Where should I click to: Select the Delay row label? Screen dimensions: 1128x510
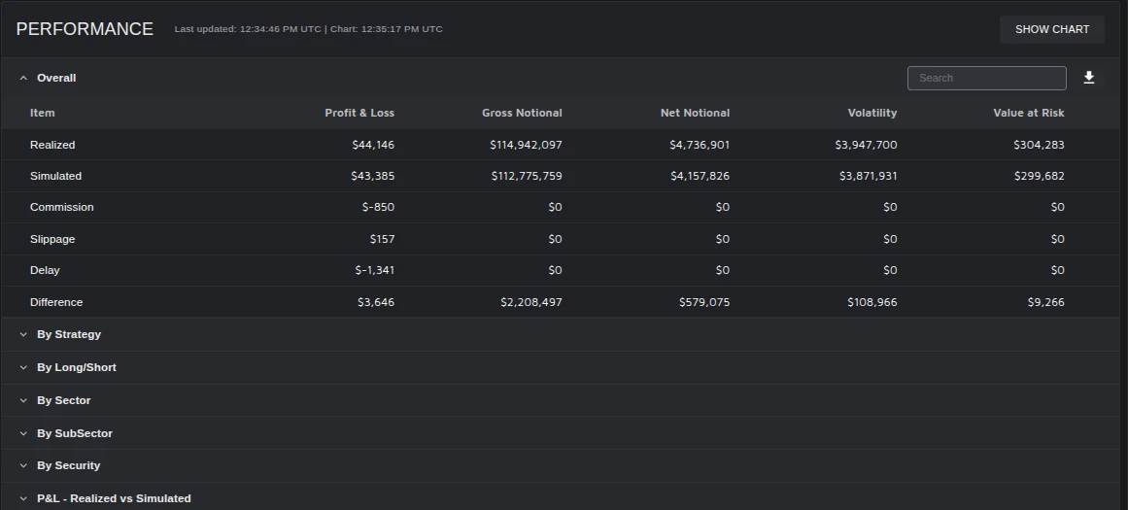pos(45,270)
